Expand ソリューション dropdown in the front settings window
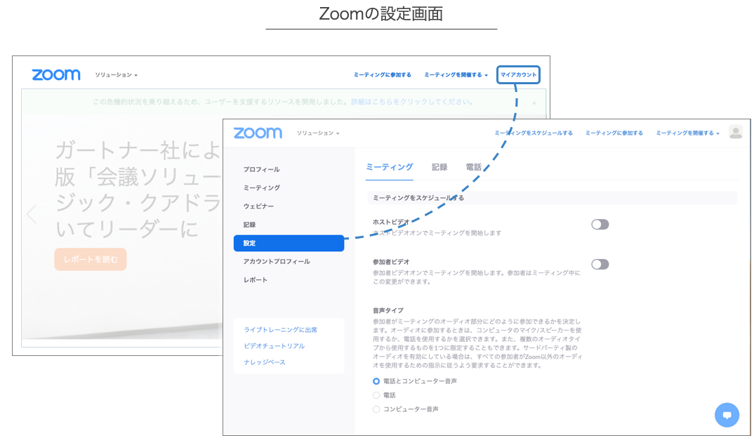Viewport: 754px width, 436px height. 318,133
